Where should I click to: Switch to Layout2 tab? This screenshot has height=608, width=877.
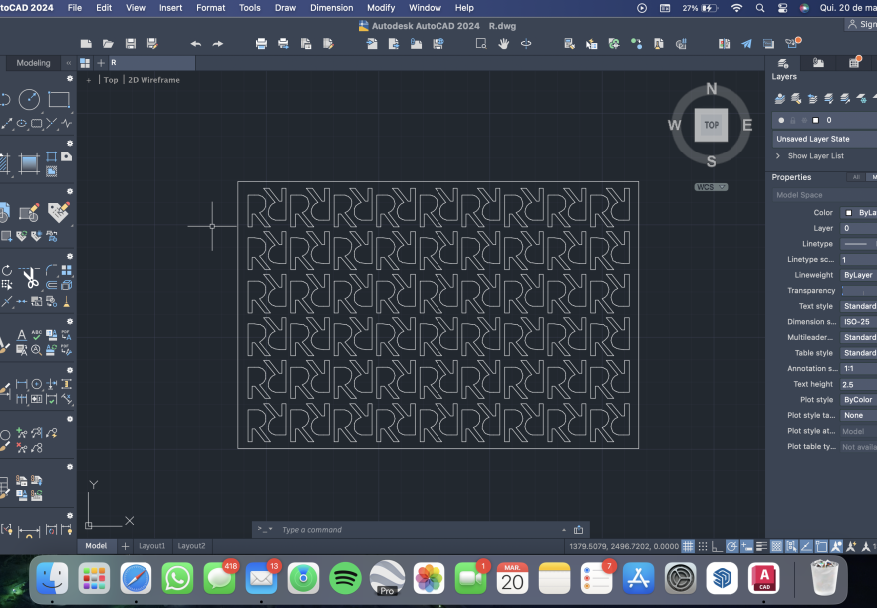[191, 546]
